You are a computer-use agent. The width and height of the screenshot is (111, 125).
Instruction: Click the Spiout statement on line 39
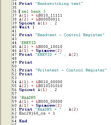pos(38,23)
